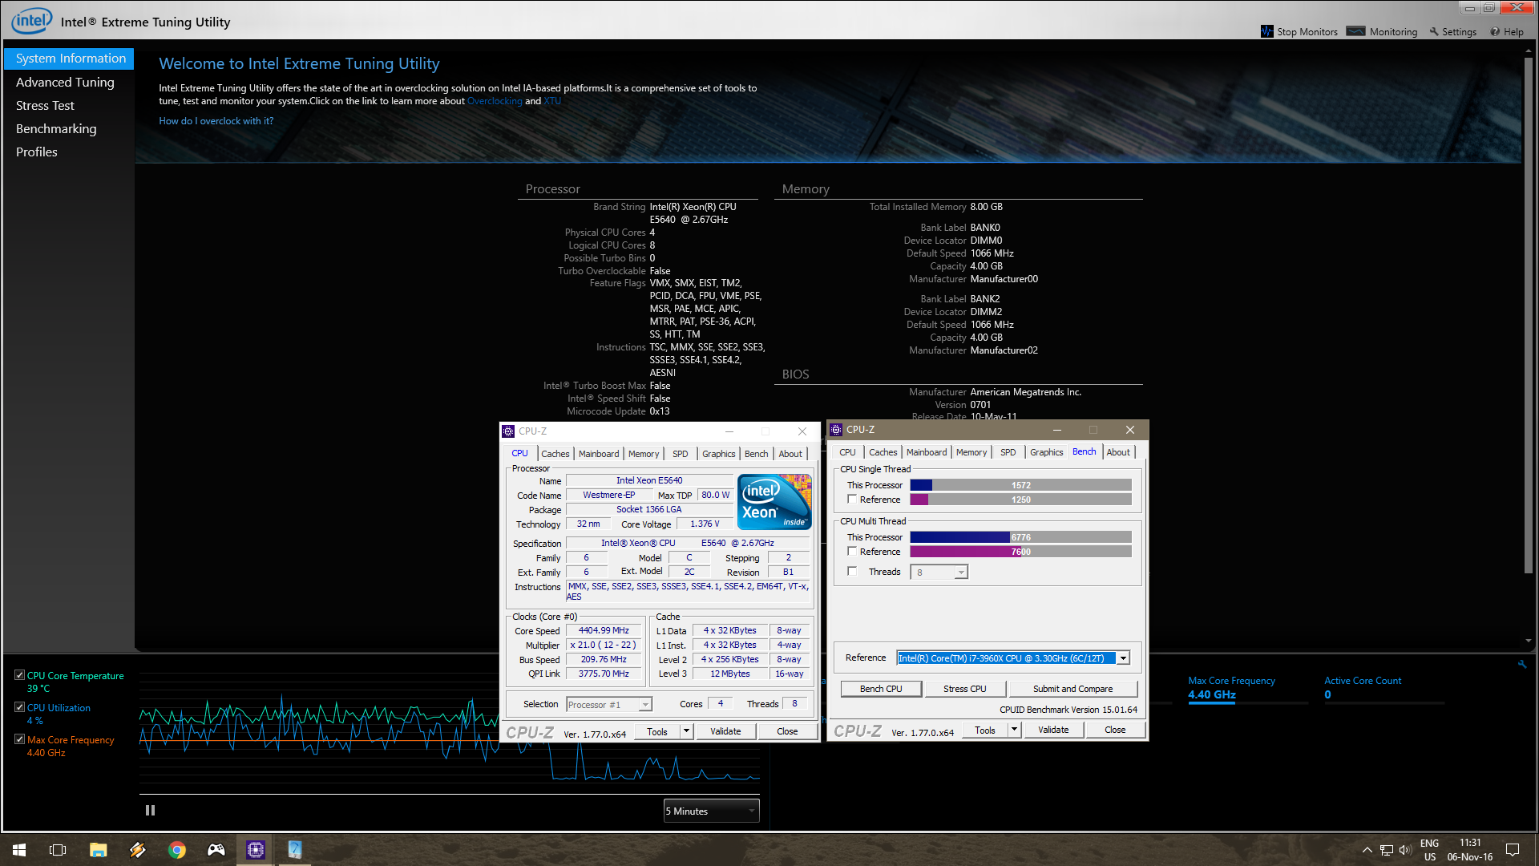The width and height of the screenshot is (1539, 866).
Task: Open Action Center notifications
Action: pos(1513,850)
